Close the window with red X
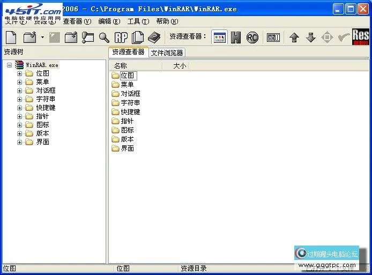The height and width of the screenshot is (275, 372). tap(363, 9)
